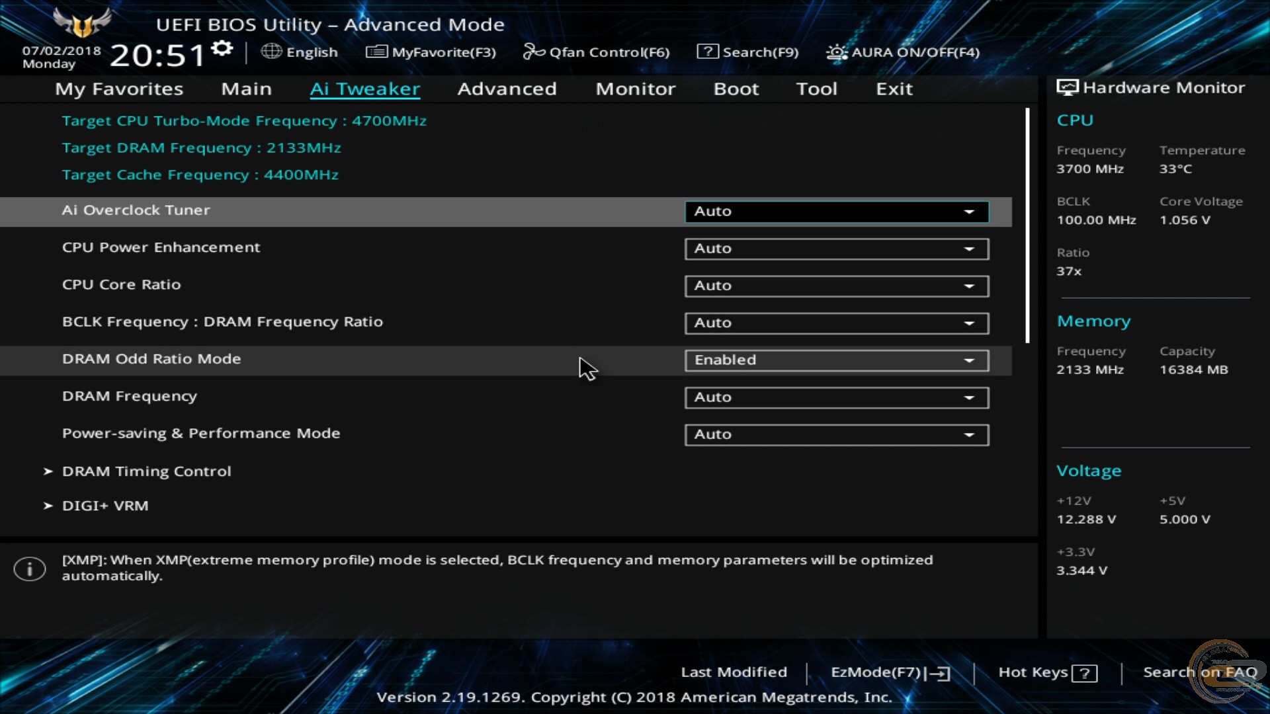The height and width of the screenshot is (714, 1270).
Task: Expand DIGI+ VRM settings
Action: [105, 506]
